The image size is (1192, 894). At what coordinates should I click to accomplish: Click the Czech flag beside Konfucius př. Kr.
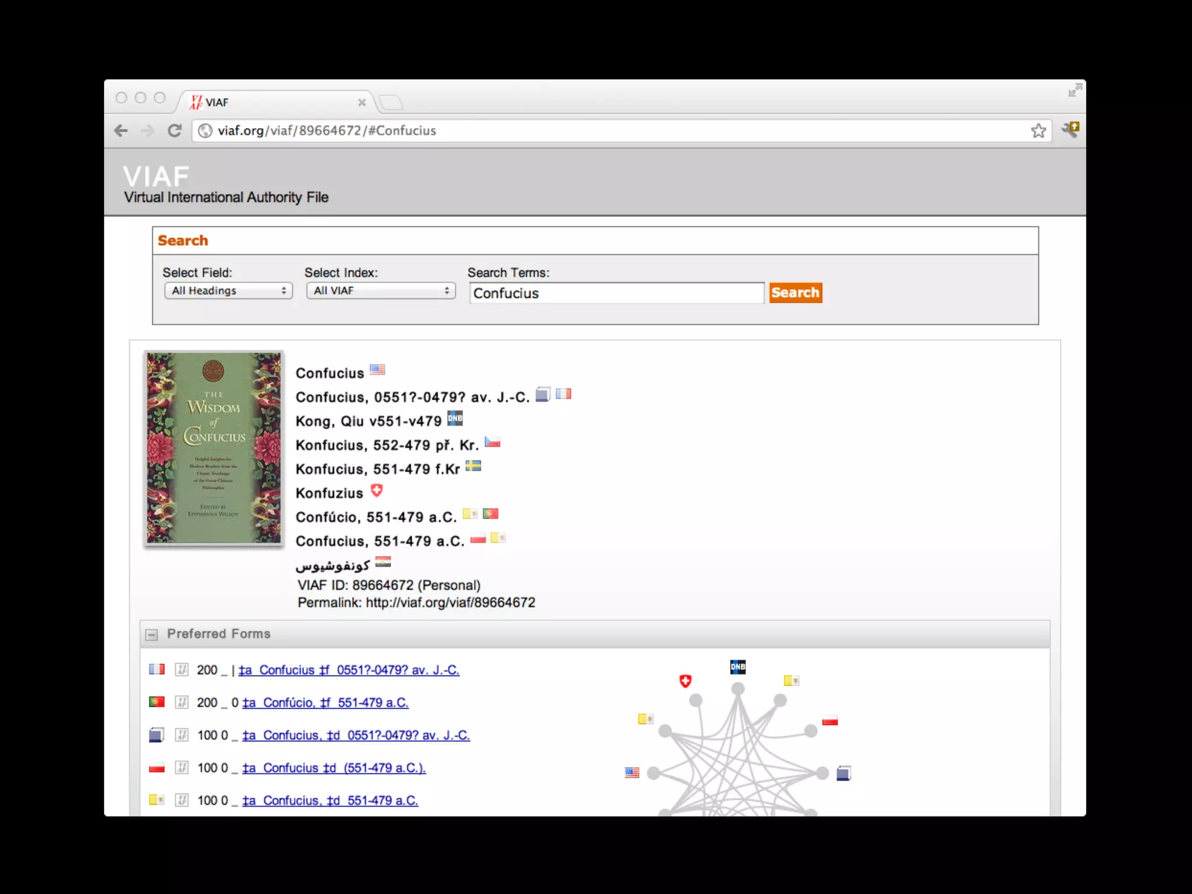point(492,442)
